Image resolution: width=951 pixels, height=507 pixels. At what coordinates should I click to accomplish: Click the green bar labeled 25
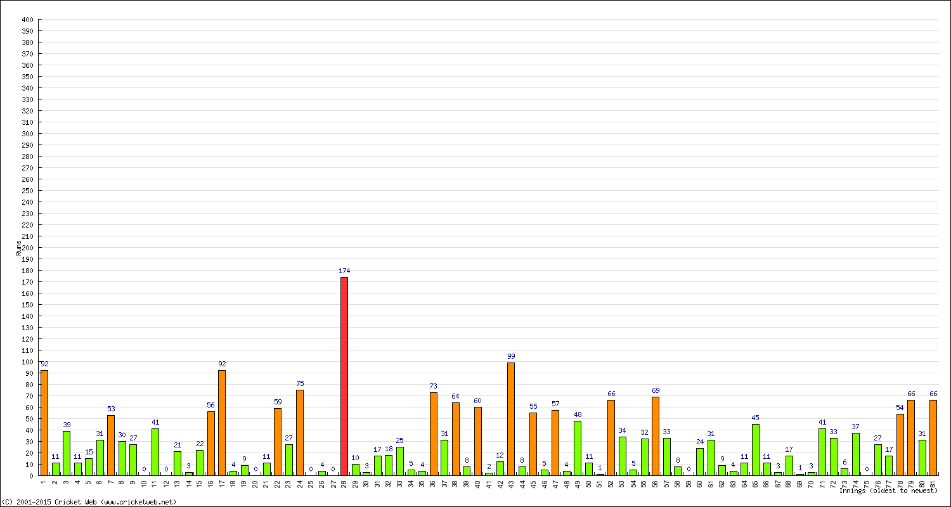400,461
